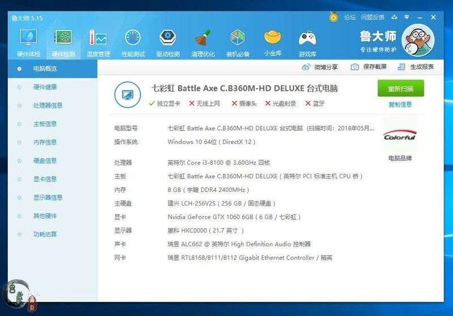This screenshot has width=453, height=316.
Task: Click the desktop computer circle icon
Action: pyautogui.click(x=128, y=95)
